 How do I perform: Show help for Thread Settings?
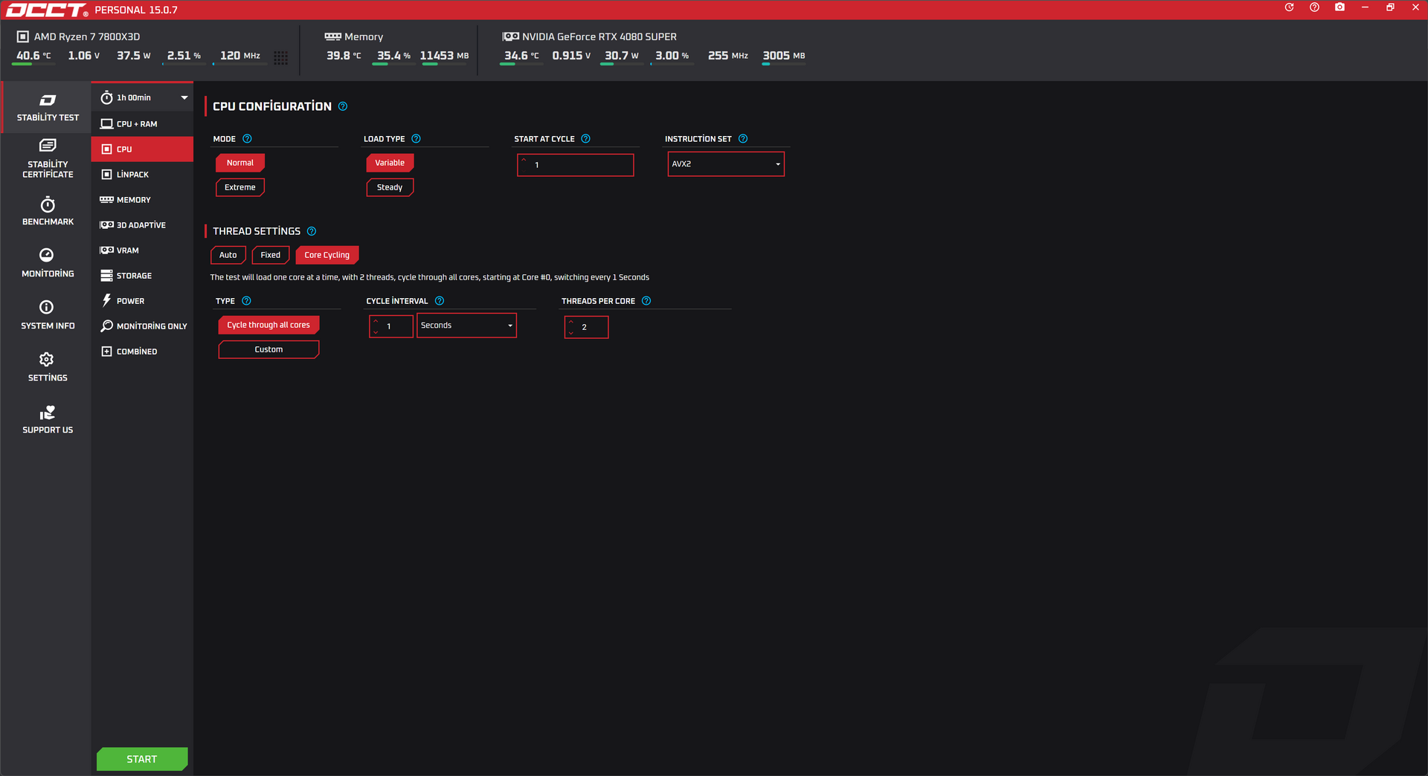click(x=312, y=231)
